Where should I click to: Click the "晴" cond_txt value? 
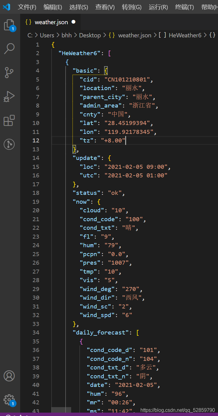point(129,228)
